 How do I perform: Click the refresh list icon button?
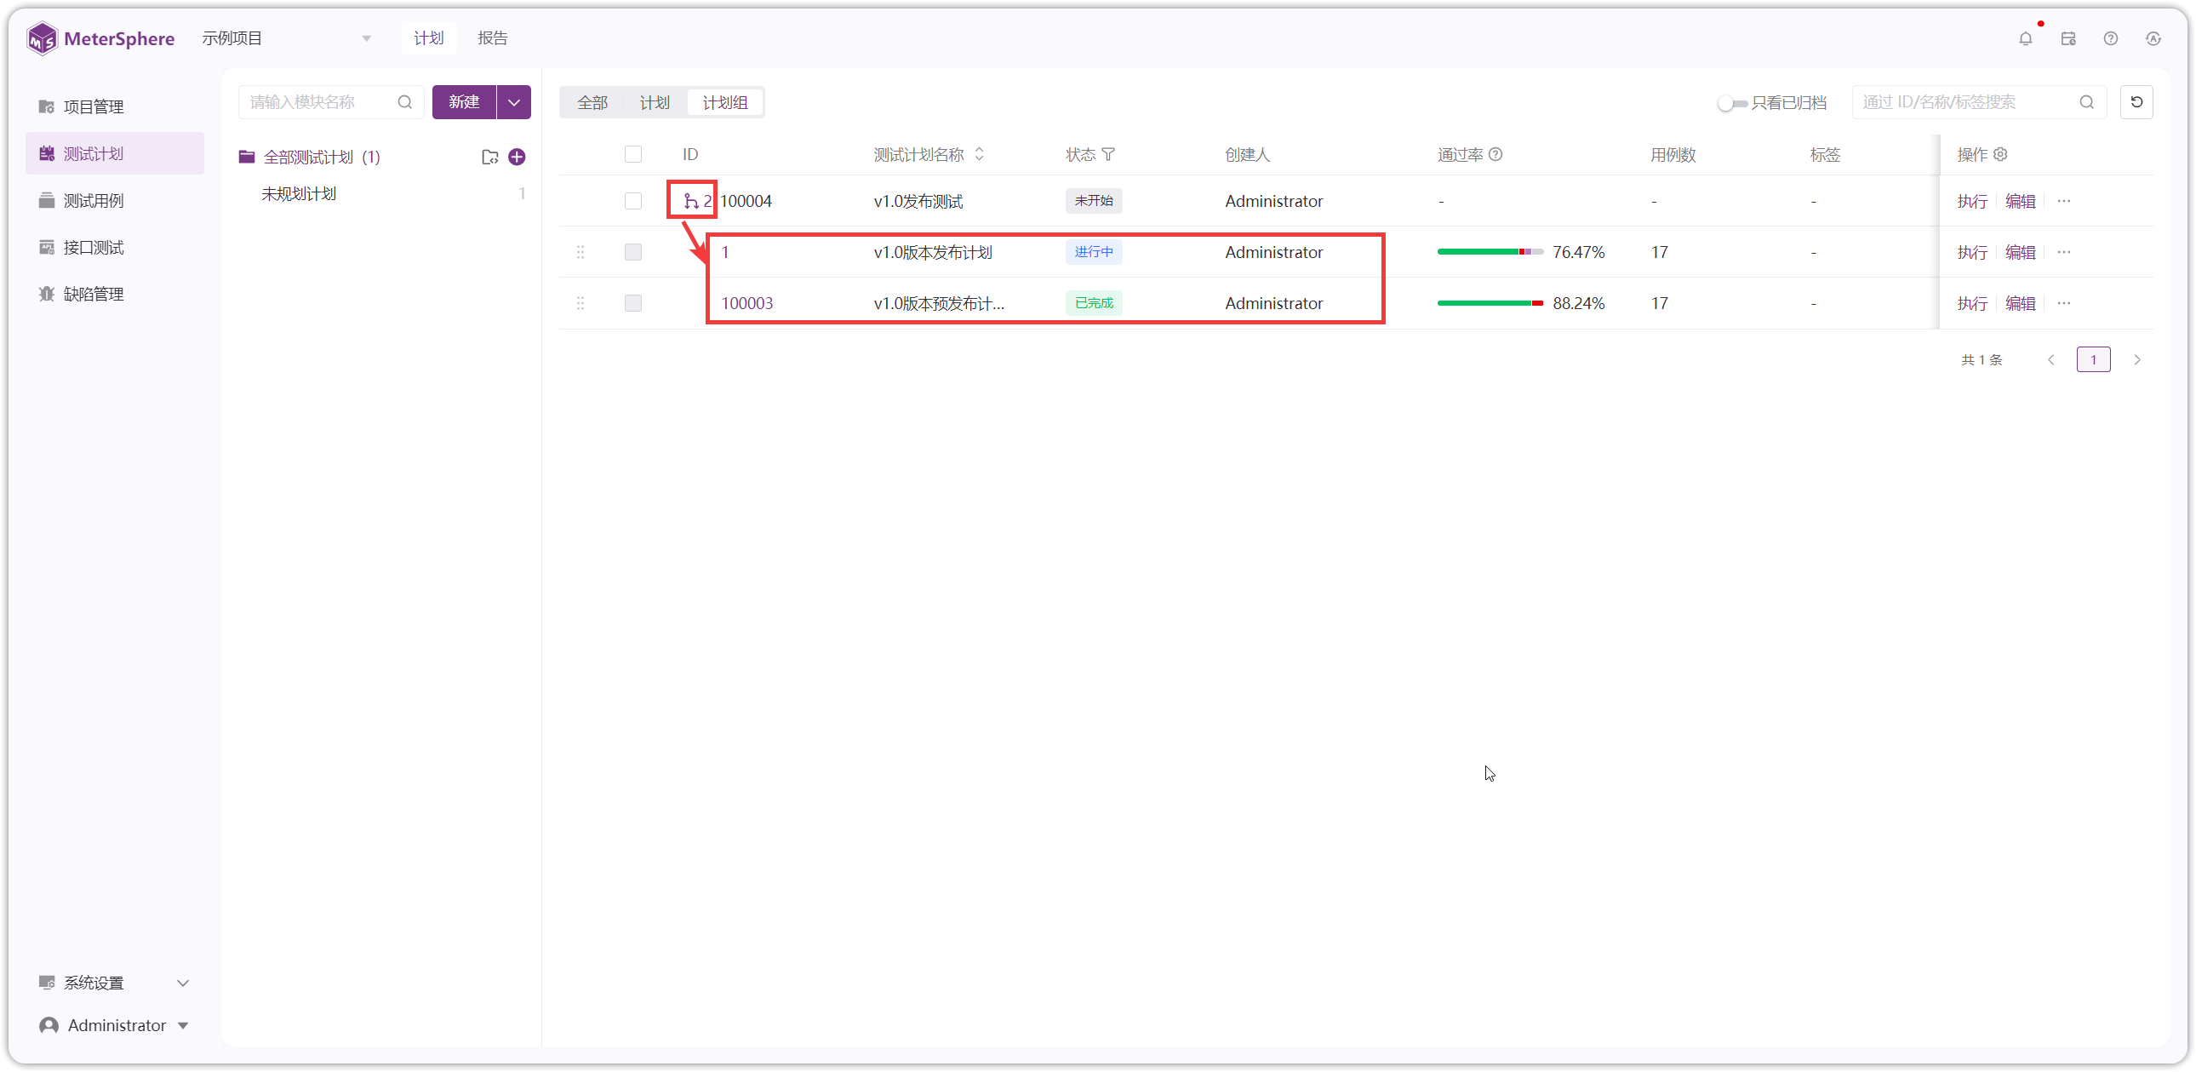tap(2136, 102)
